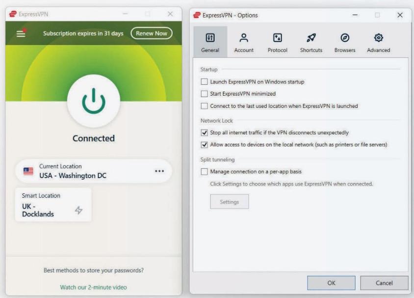Switch to the General tab label
Screen dimensions: 414x298
pos(210,50)
